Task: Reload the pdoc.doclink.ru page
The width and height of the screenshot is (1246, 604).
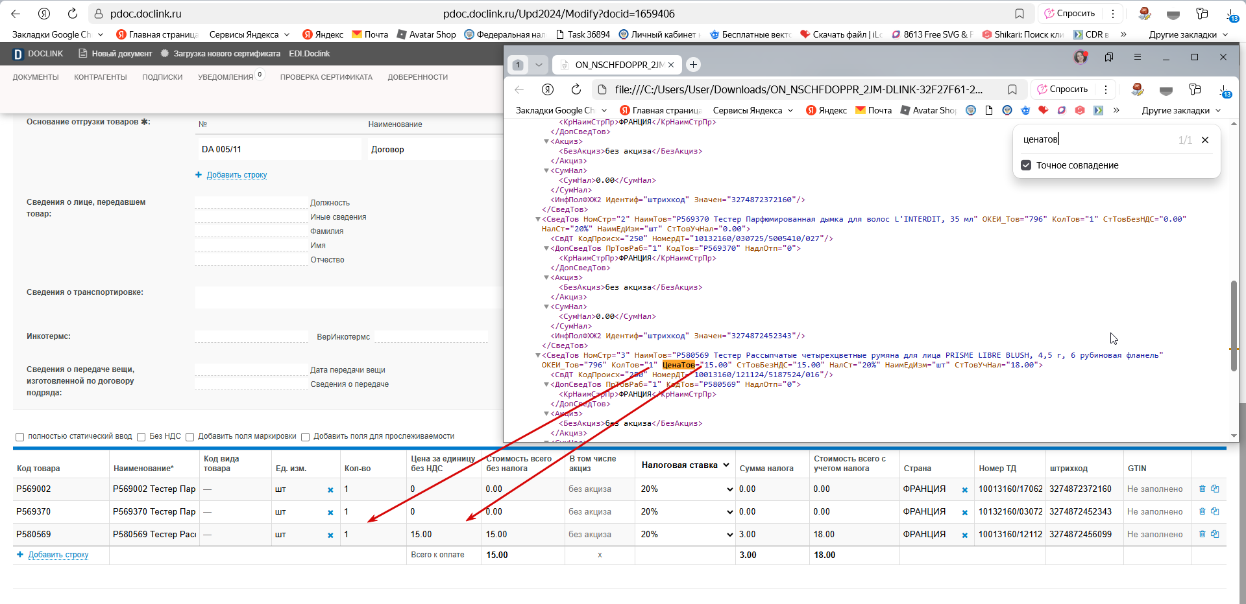Action: (x=73, y=14)
